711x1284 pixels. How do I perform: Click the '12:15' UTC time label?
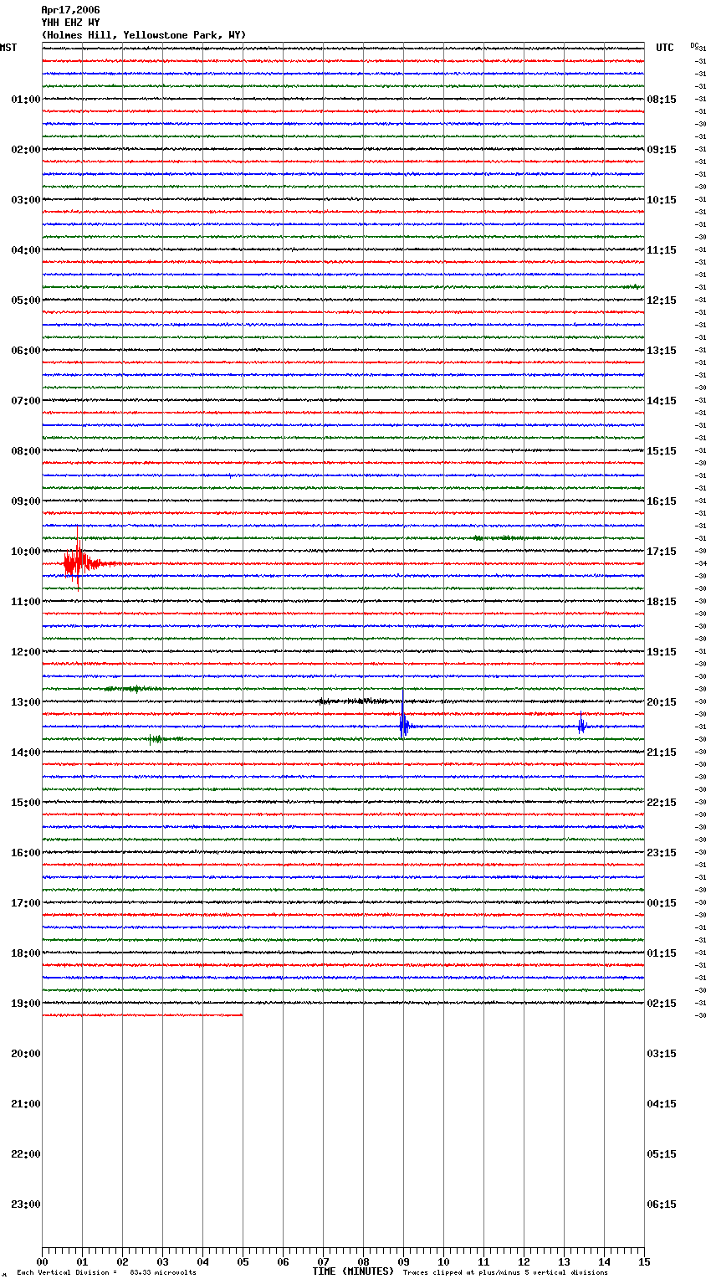click(662, 300)
